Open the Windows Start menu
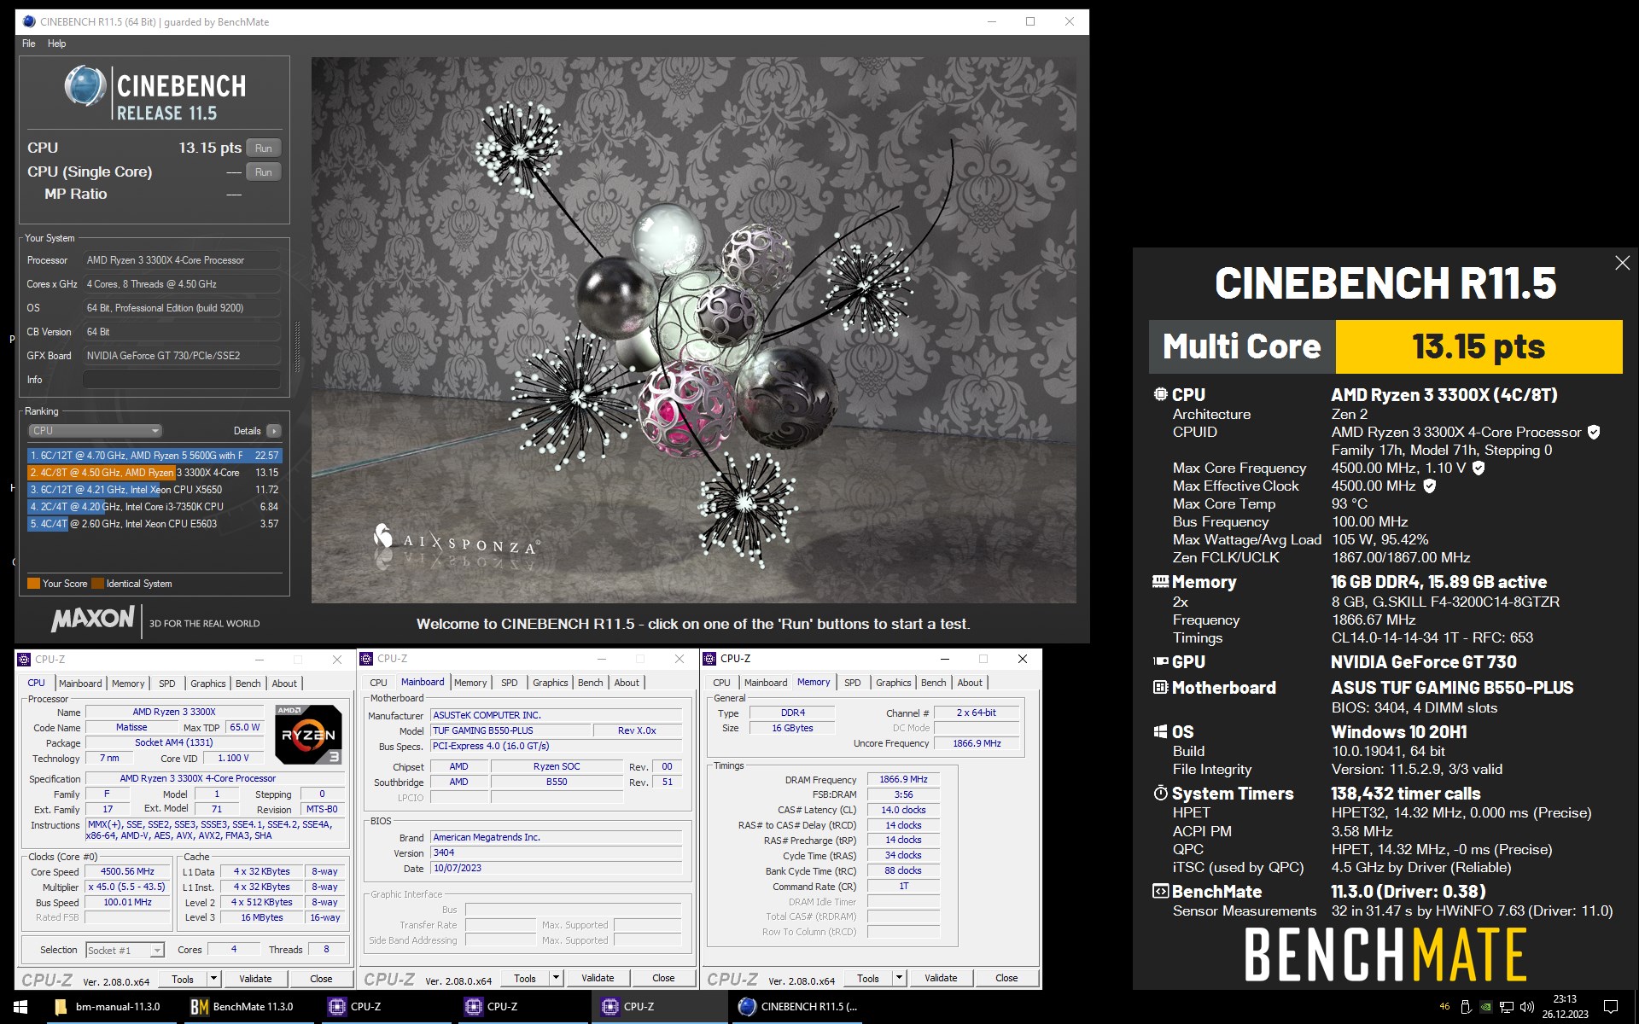Screen dimensions: 1639x1024 coord(20,1007)
